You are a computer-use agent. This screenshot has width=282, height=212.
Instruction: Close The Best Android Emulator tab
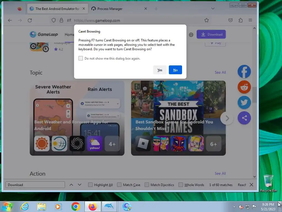[x=84, y=9]
